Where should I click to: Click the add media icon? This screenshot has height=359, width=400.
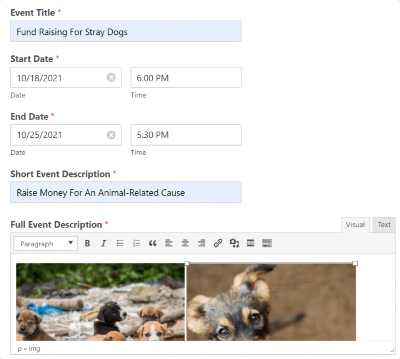(234, 243)
